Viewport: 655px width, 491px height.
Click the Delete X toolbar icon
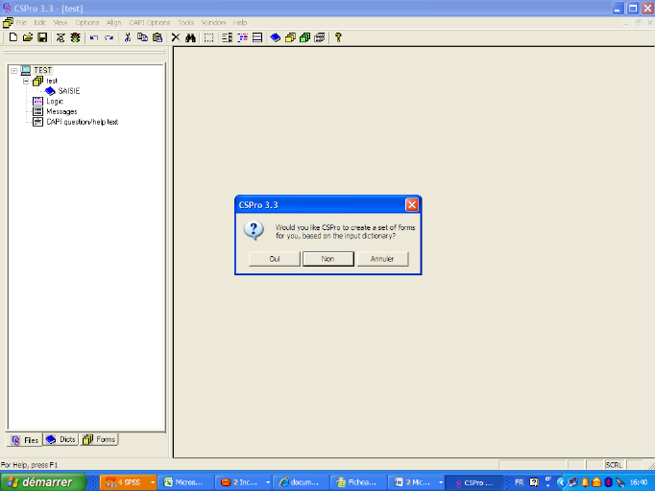pos(176,37)
